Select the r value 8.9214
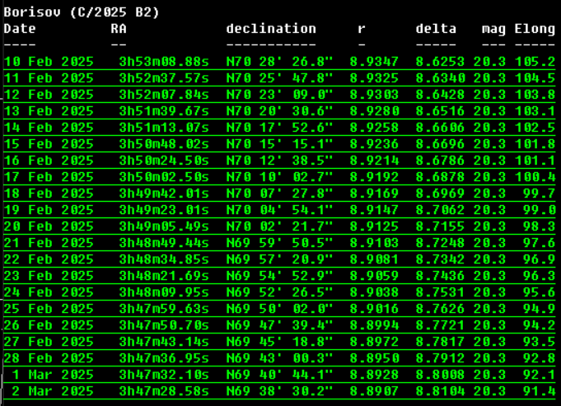561x406 pixels. tap(374, 161)
